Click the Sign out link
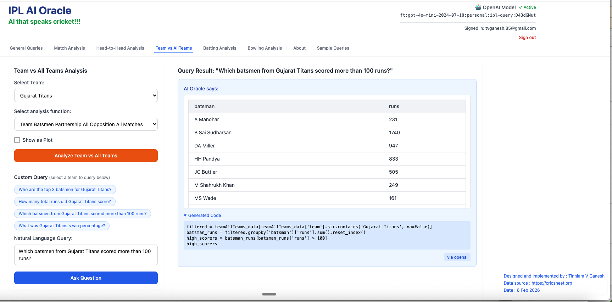 pos(527,38)
